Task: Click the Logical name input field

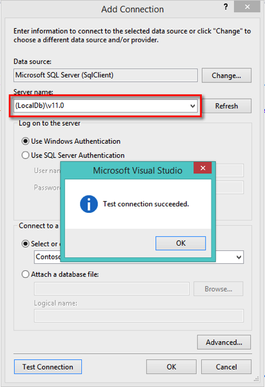Action: pos(139,315)
